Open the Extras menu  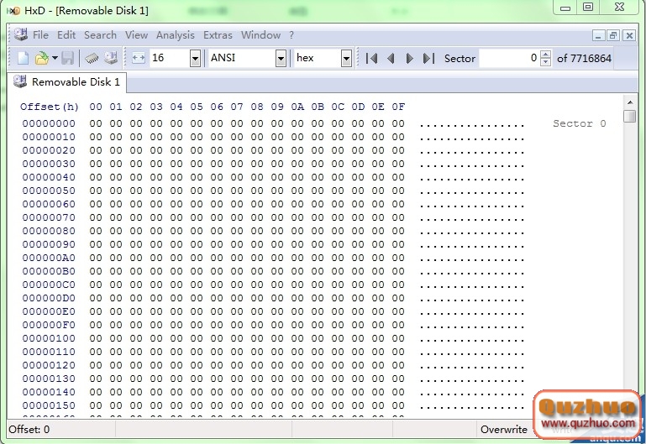pyautogui.click(x=218, y=35)
